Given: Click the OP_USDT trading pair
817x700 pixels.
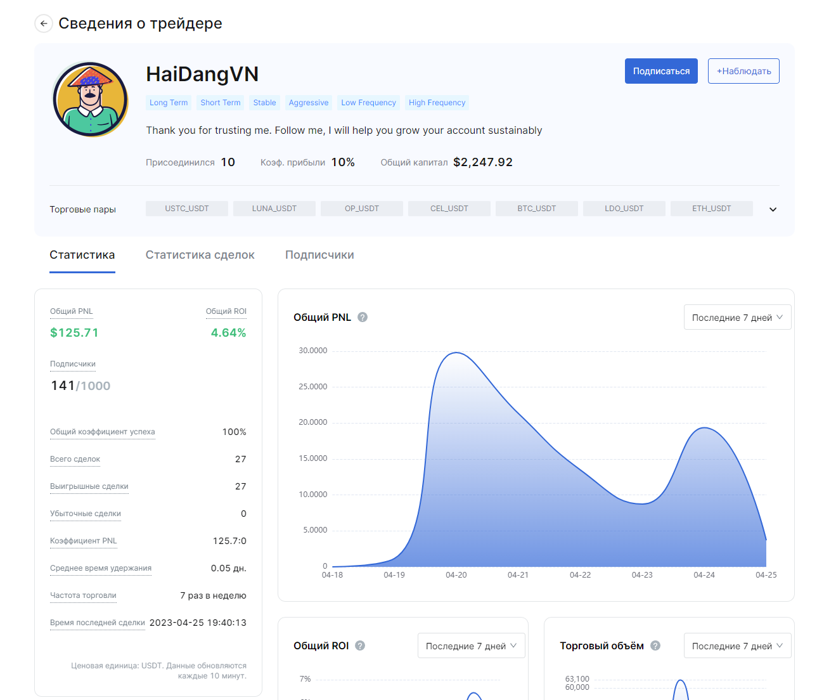Looking at the screenshot, I should 362,209.
